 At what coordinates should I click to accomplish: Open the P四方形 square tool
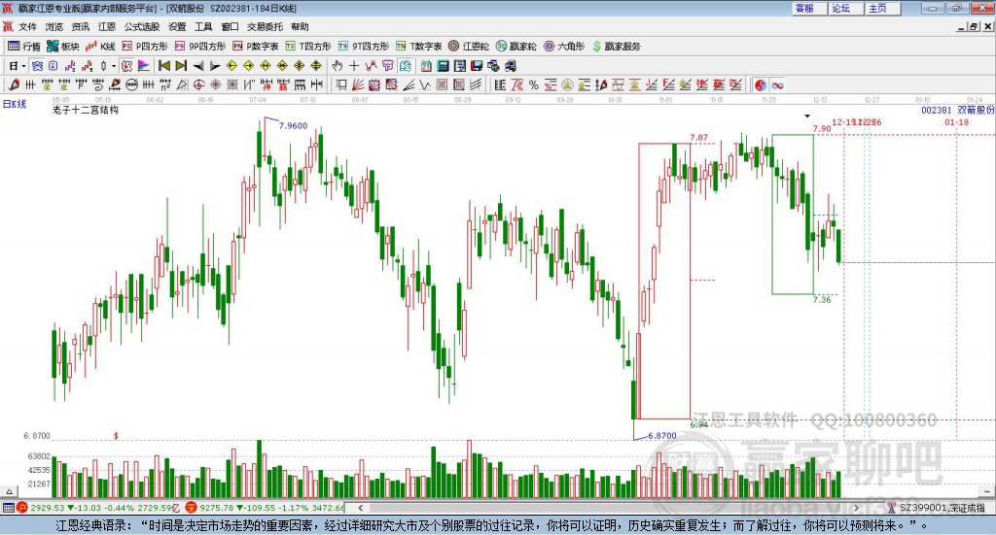point(145,47)
